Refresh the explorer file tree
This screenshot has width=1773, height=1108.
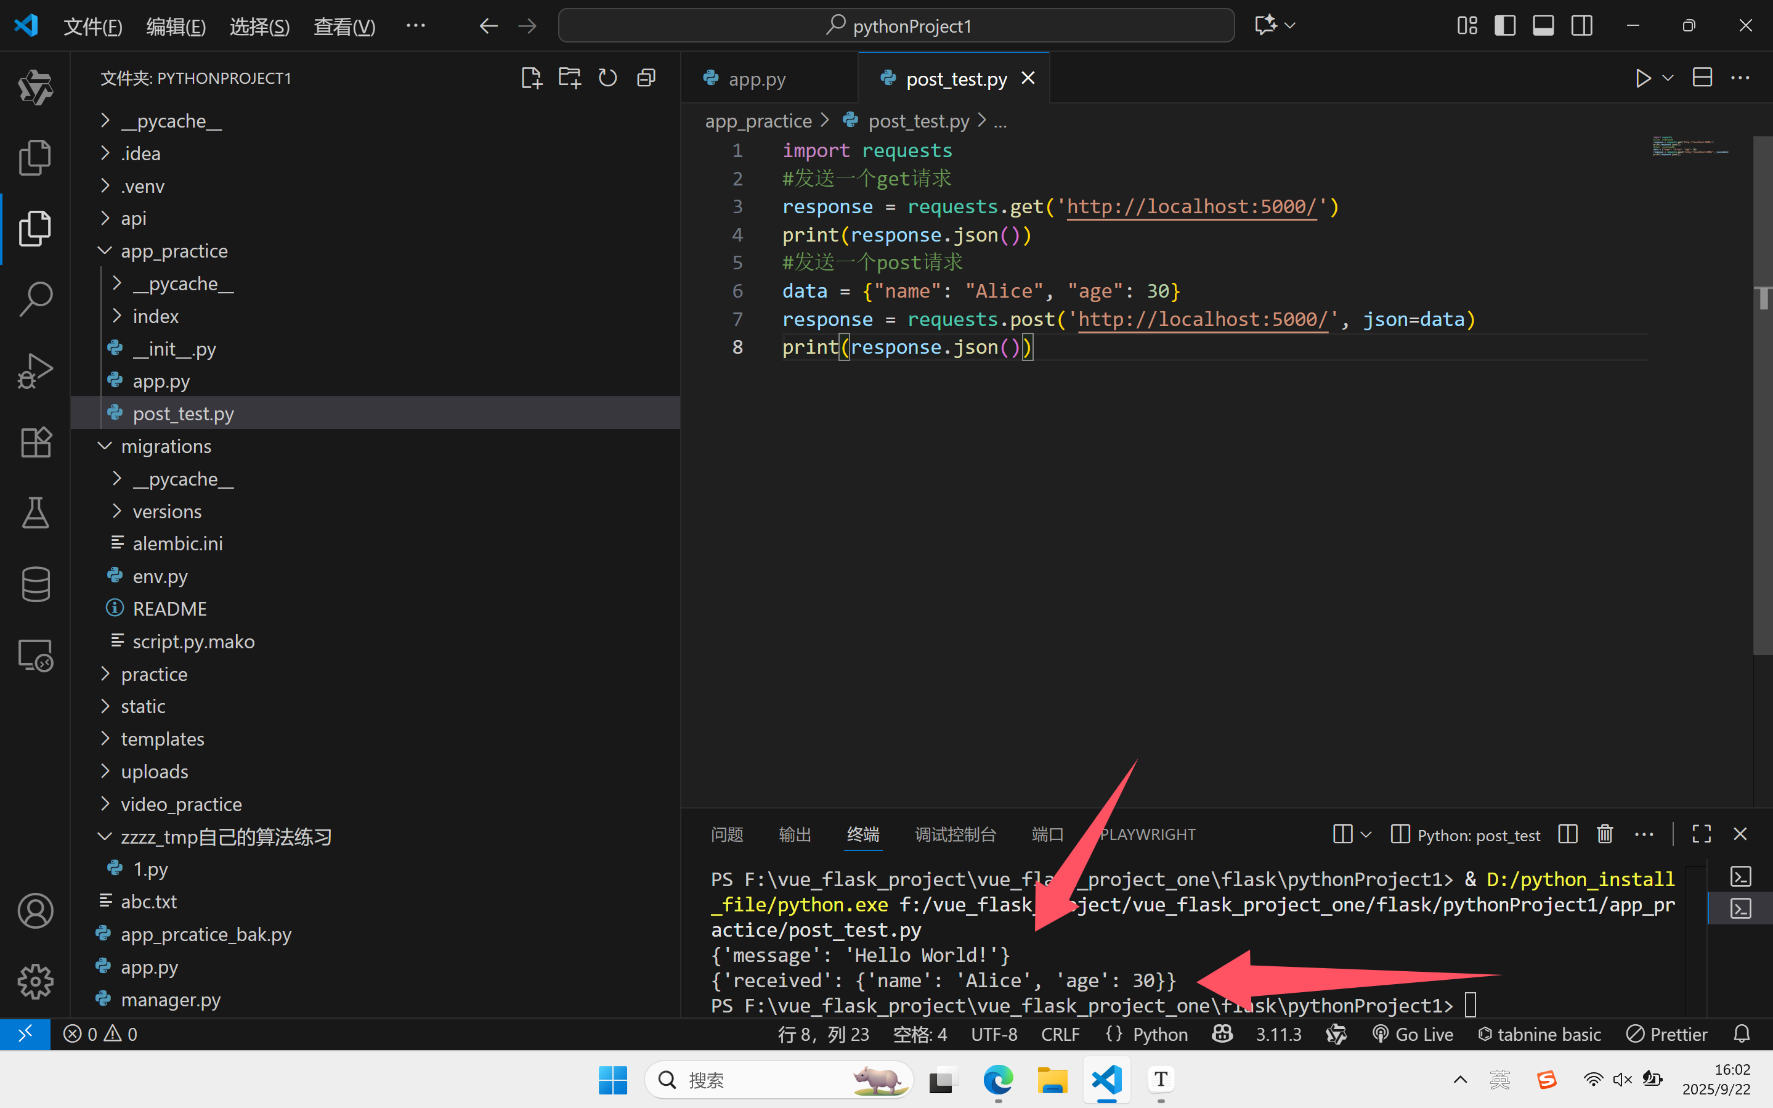point(607,78)
